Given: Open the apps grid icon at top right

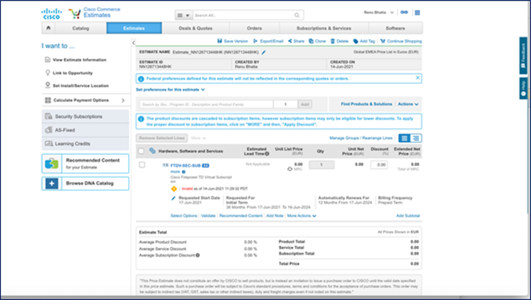Looking at the screenshot, I should pyautogui.click(x=418, y=13).
